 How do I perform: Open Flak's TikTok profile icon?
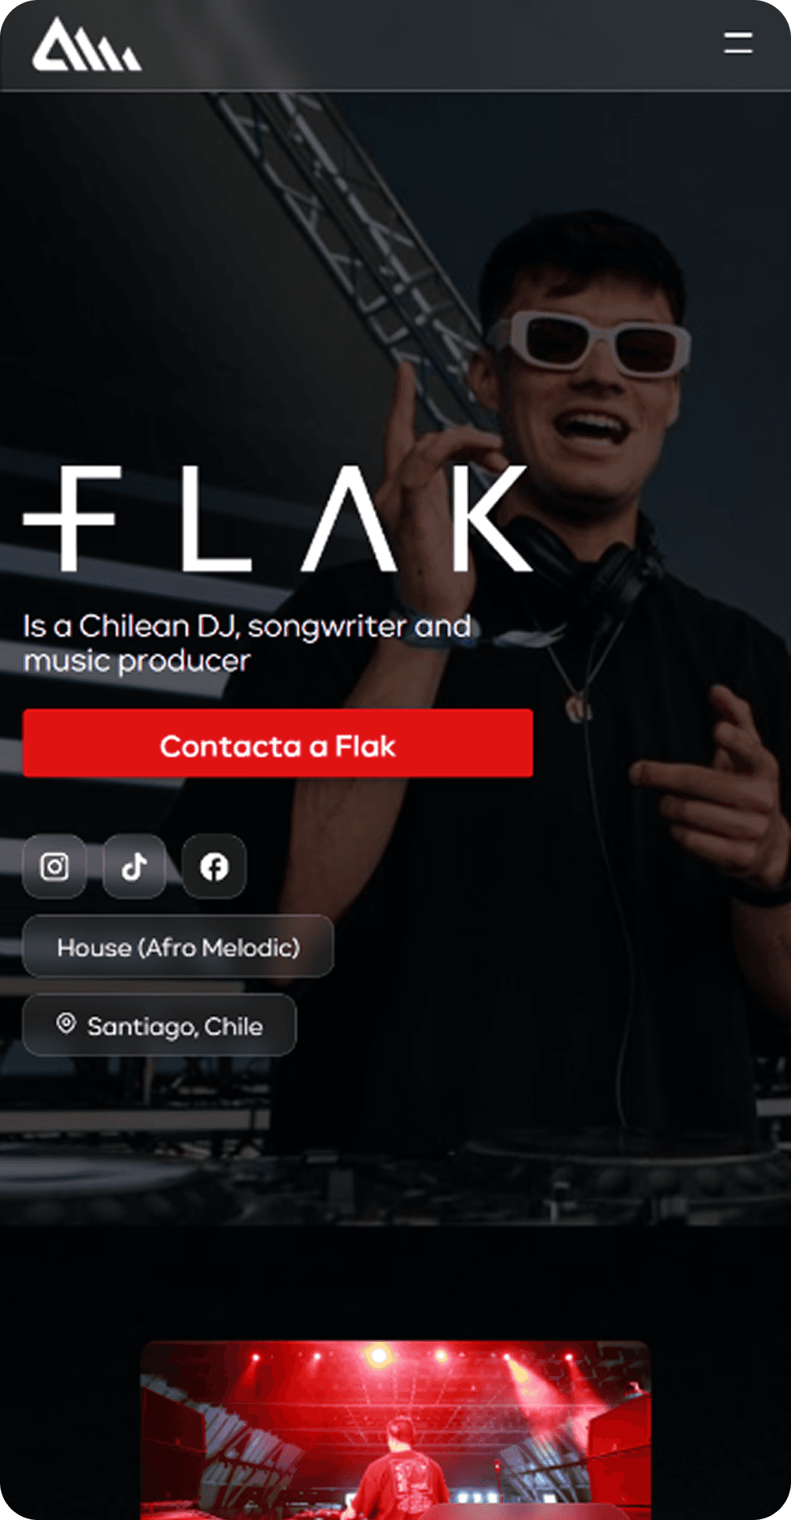(134, 866)
